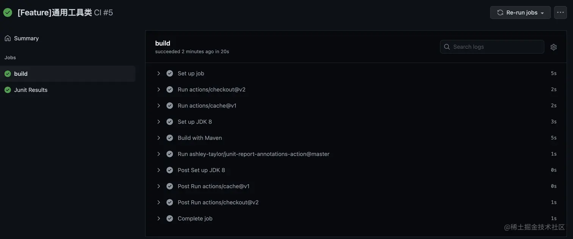Click check icon next to Complete job step

tap(170, 219)
